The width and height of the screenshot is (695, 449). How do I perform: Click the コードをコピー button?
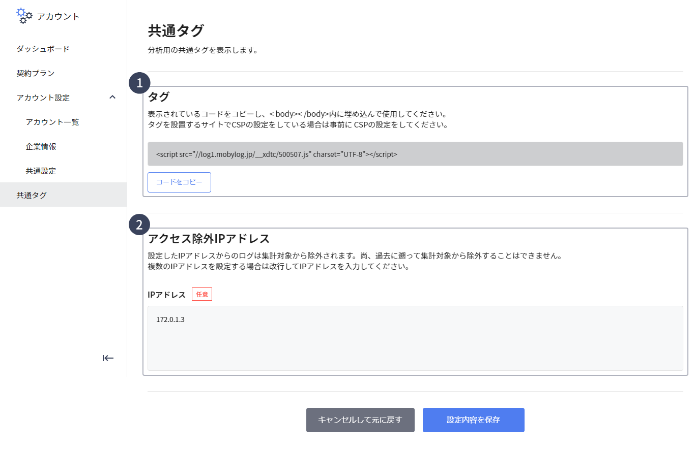[179, 182]
